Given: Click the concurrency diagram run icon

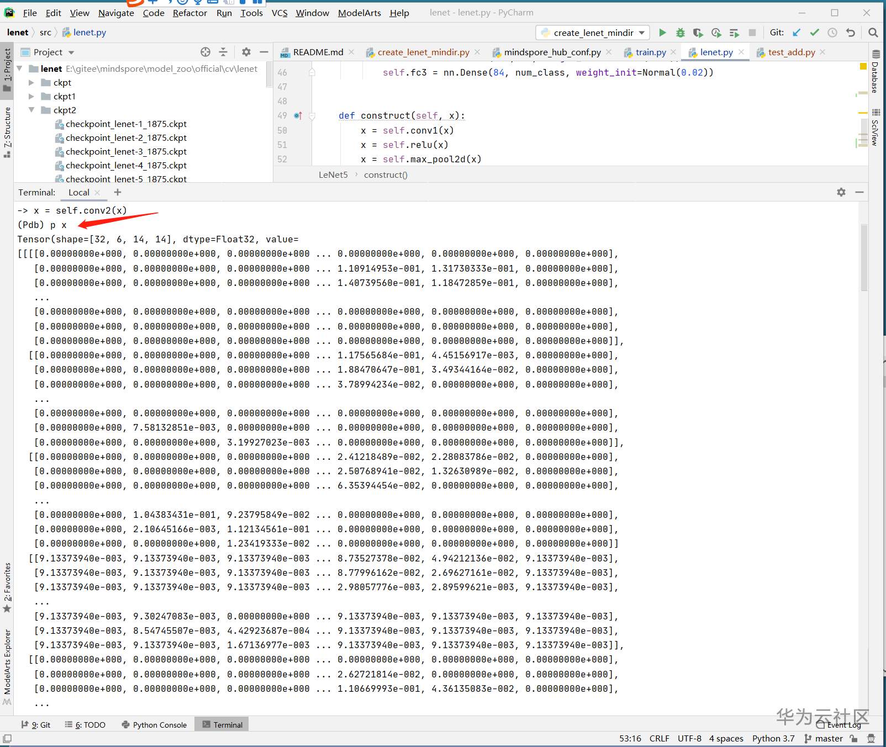Looking at the screenshot, I should pyautogui.click(x=734, y=33).
